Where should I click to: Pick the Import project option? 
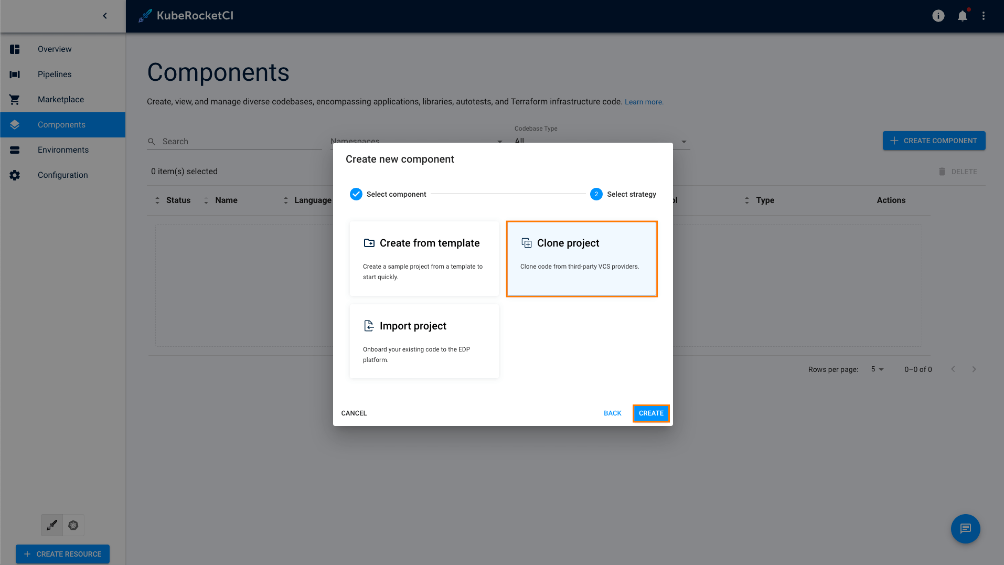[x=424, y=342]
